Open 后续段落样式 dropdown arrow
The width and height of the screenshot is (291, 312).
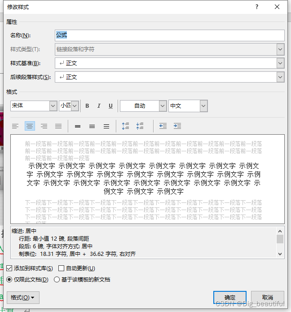pyautogui.click(x=280, y=77)
